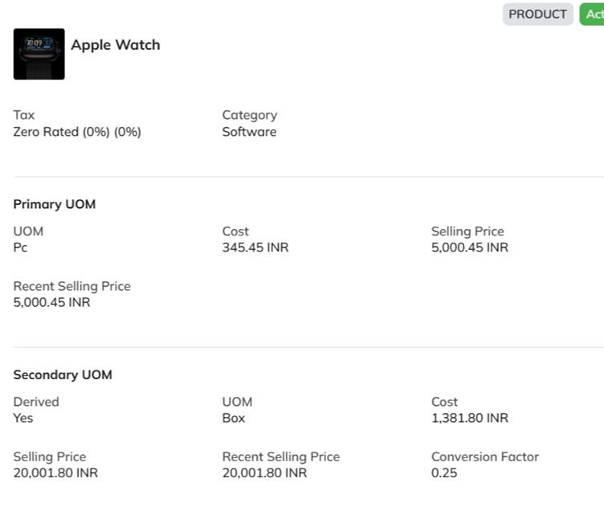Select the Derived Yes value

tap(23, 418)
